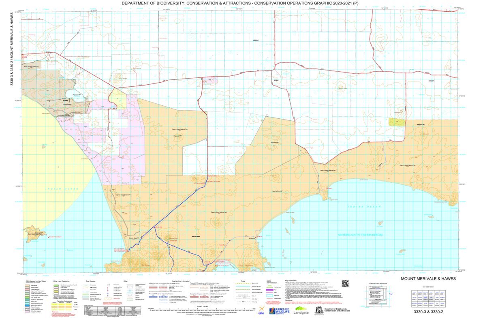
Task: Click the Road and rail information heading
Action: point(181,280)
